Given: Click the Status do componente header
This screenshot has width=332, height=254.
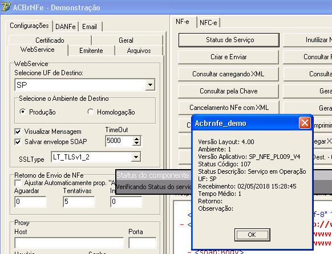Looking at the screenshot, I should 153,175.
